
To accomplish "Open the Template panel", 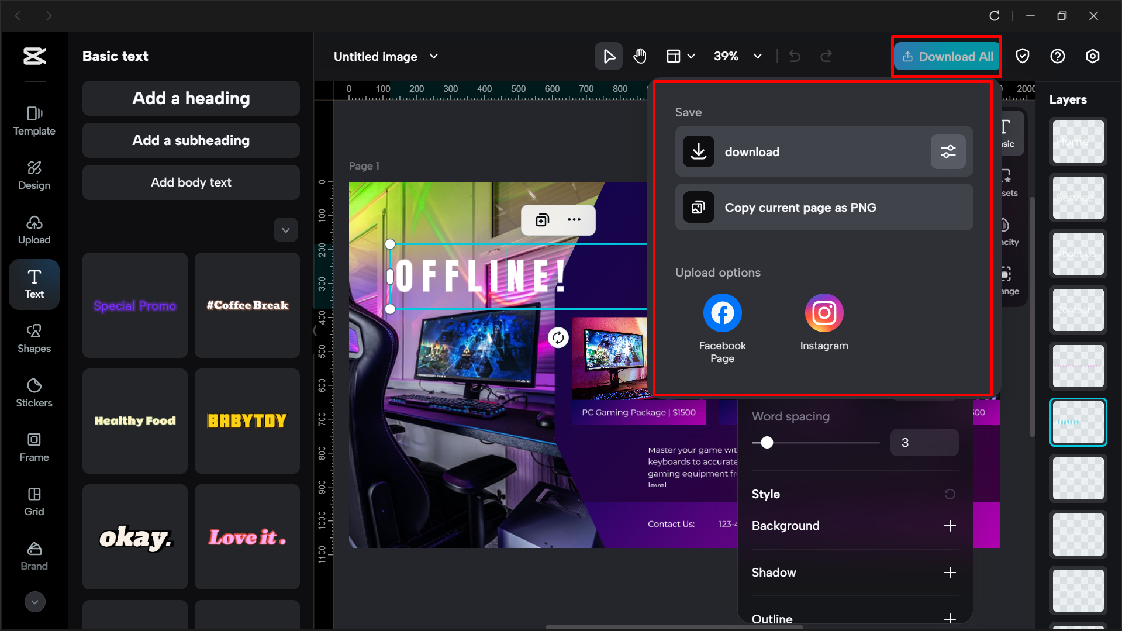I will [x=34, y=121].
